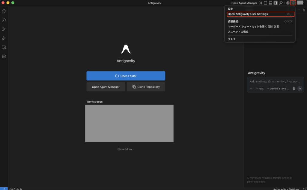Click the blue Open Folder button
Screen dimensions: 307x190
coord(126,76)
